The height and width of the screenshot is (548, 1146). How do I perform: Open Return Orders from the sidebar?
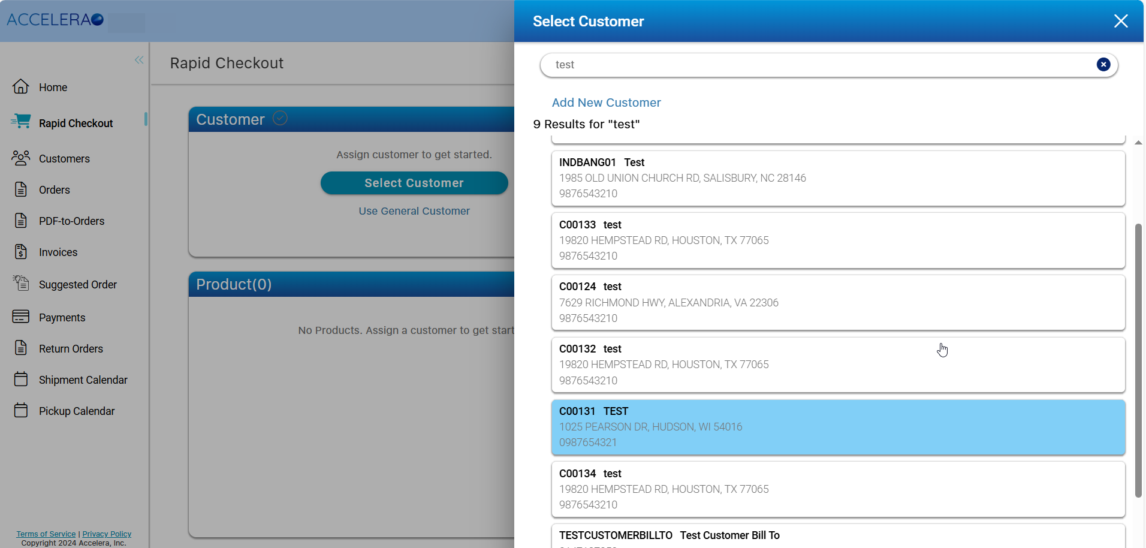coord(71,349)
